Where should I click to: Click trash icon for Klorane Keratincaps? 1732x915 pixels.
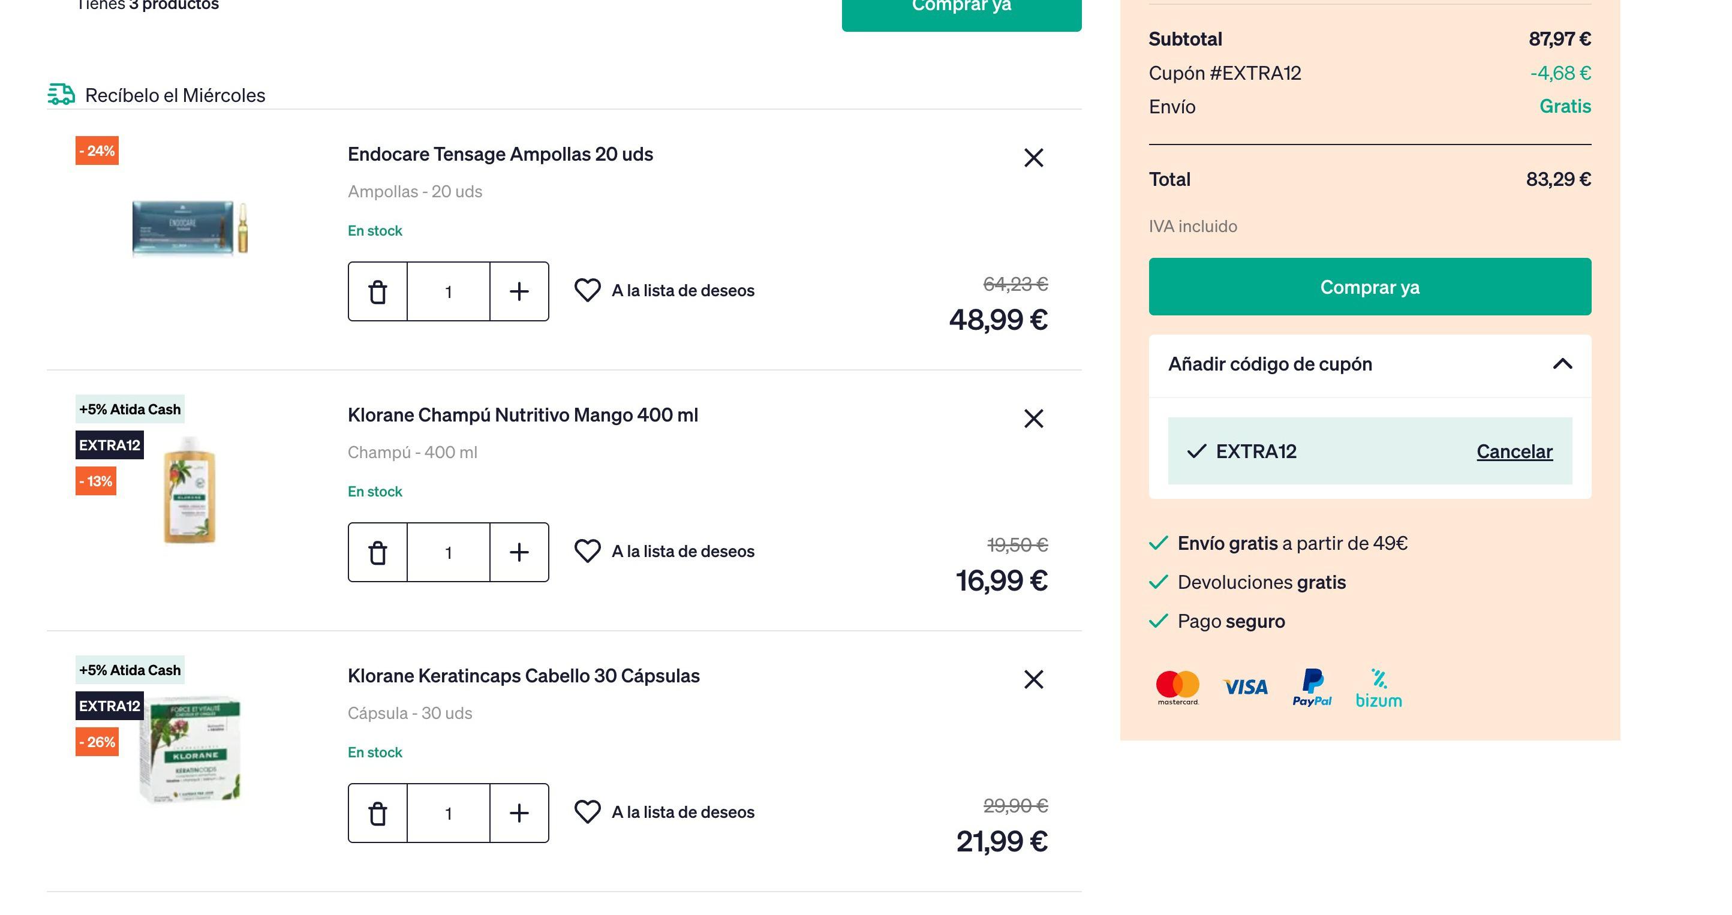[x=378, y=814]
